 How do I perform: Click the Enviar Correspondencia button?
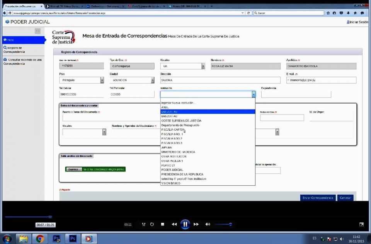click(318, 198)
